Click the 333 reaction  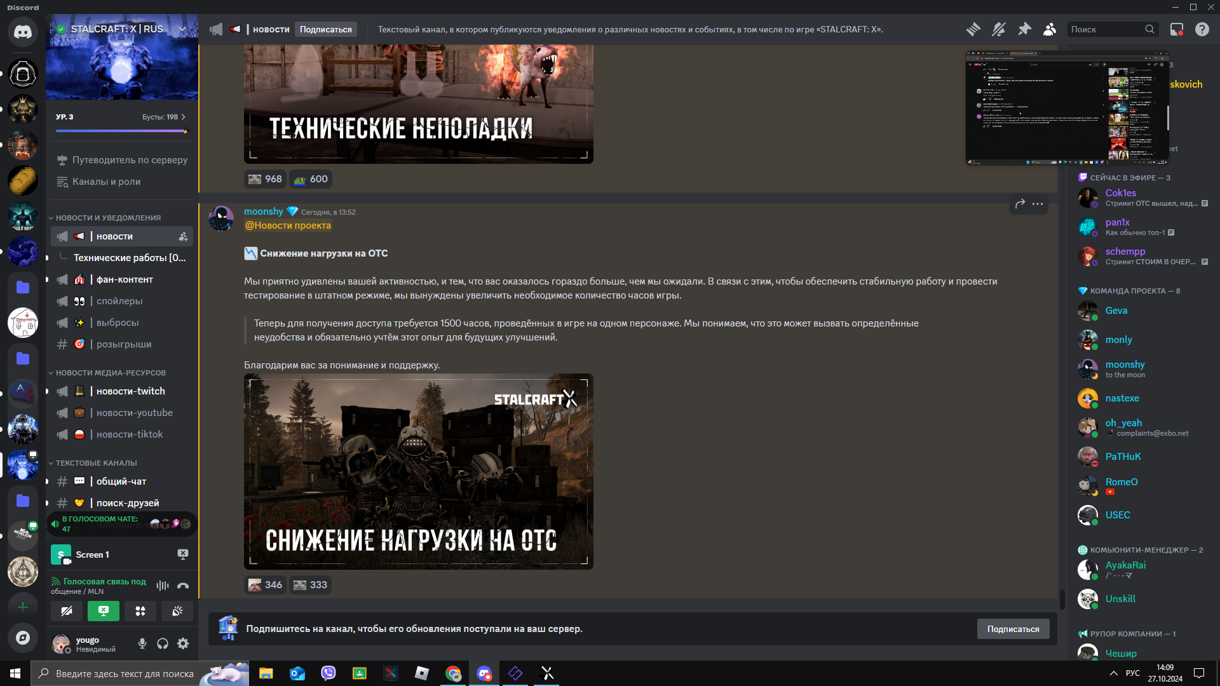tap(311, 585)
